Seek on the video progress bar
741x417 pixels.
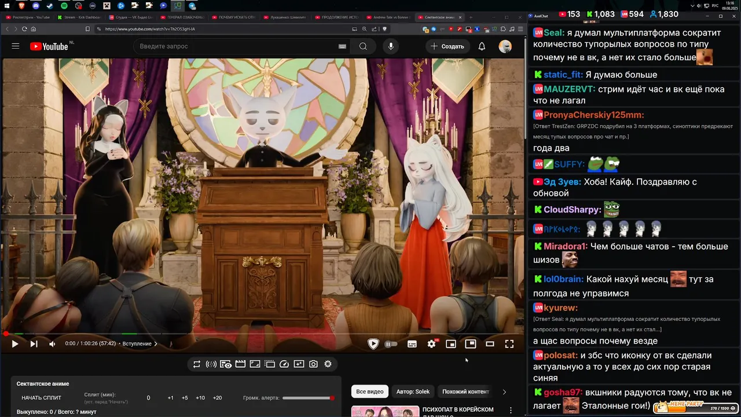(262, 334)
